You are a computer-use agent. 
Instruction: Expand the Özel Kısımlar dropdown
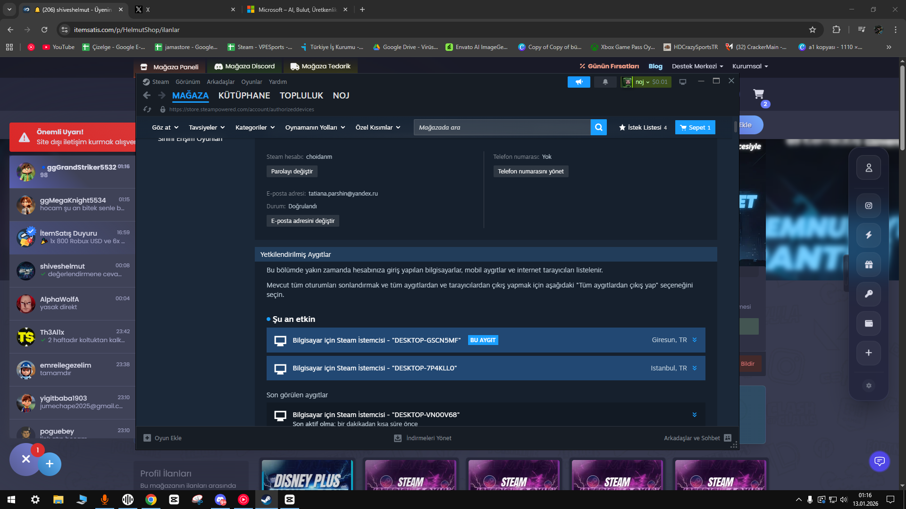(378, 127)
